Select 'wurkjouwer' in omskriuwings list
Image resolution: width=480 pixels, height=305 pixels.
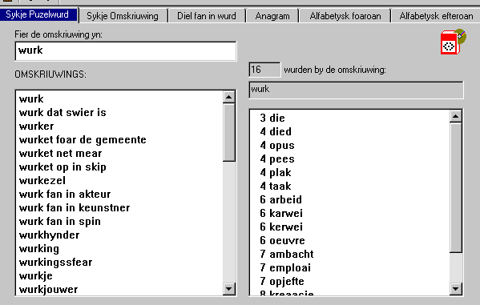48,290
